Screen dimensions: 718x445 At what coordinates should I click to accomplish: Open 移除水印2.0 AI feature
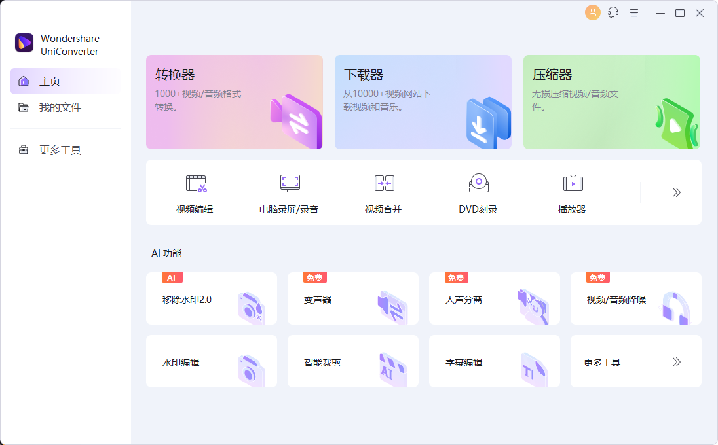[211, 298]
